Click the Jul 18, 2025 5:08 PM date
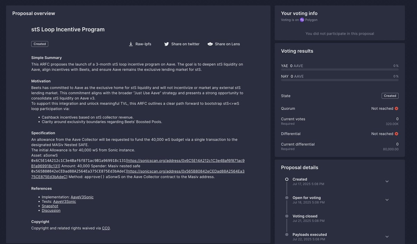417x244 pixels. (x=309, y=202)
